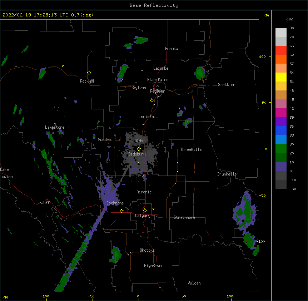The image size is (308, 301).
Task: Click the yellow V marker east of Calgary
Action: (153, 209)
